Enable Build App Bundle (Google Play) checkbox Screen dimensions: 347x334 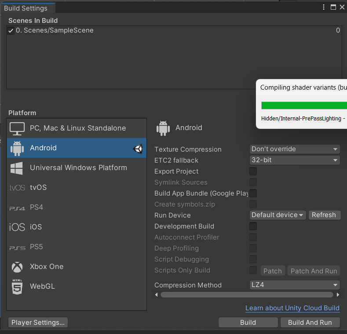pos(253,193)
